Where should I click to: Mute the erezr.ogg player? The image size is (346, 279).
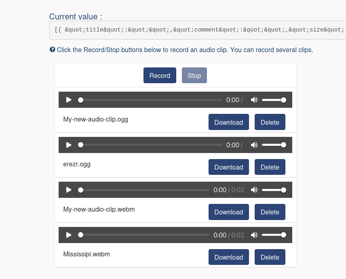(254, 145)
